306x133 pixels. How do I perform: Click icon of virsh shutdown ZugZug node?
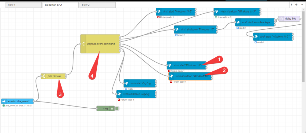tap(119, 94)
